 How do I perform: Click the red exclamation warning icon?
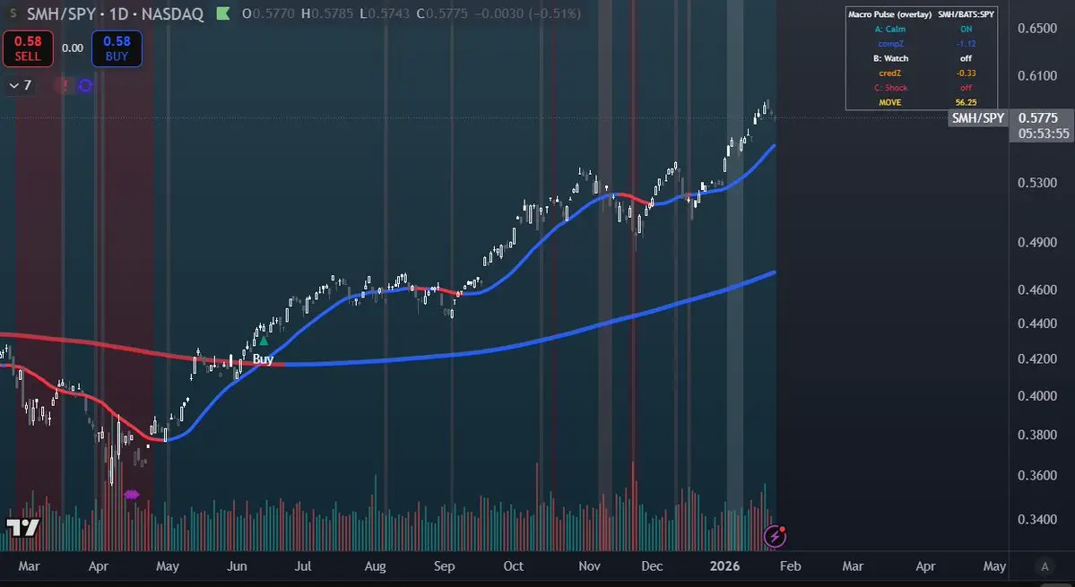point(65,86)
